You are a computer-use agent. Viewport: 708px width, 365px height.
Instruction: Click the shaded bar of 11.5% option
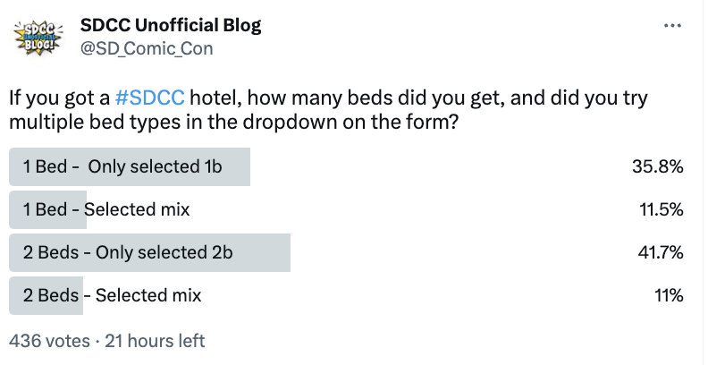click(x=48, y=209)
